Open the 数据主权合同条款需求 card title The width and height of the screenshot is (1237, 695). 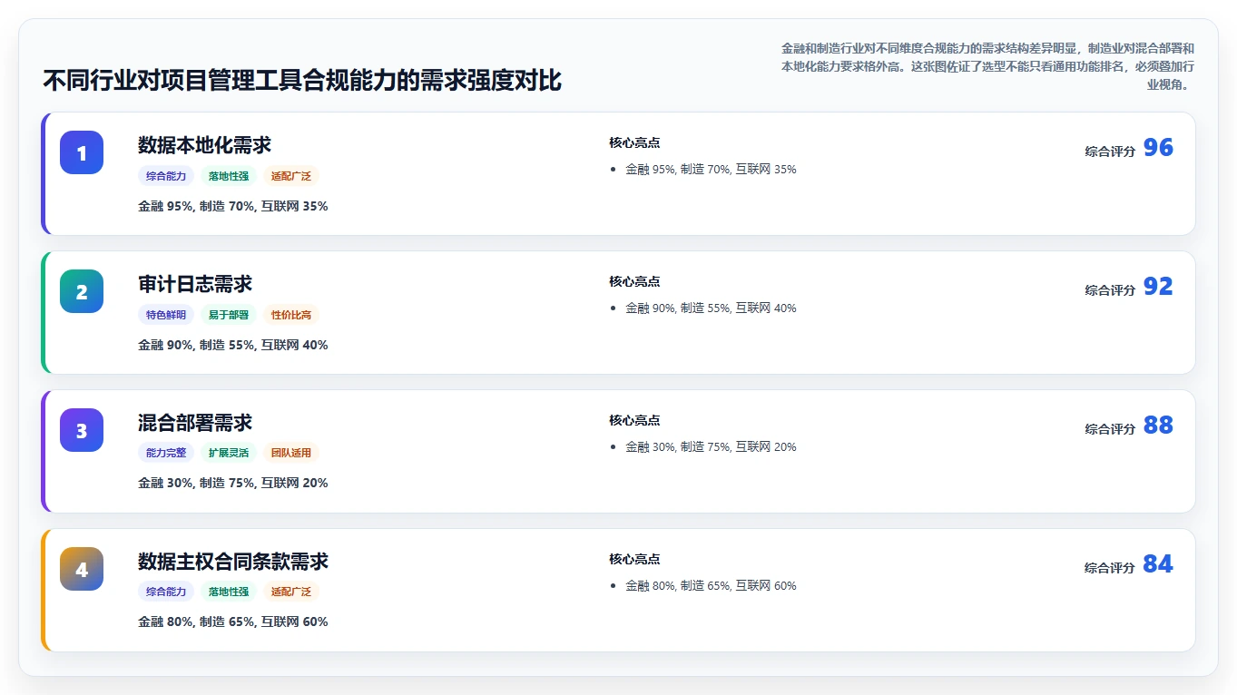point(233,562)
